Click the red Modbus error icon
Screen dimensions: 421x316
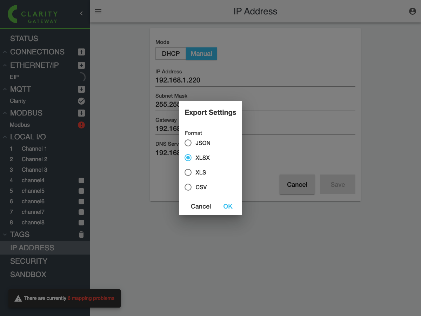pos(81,125)
